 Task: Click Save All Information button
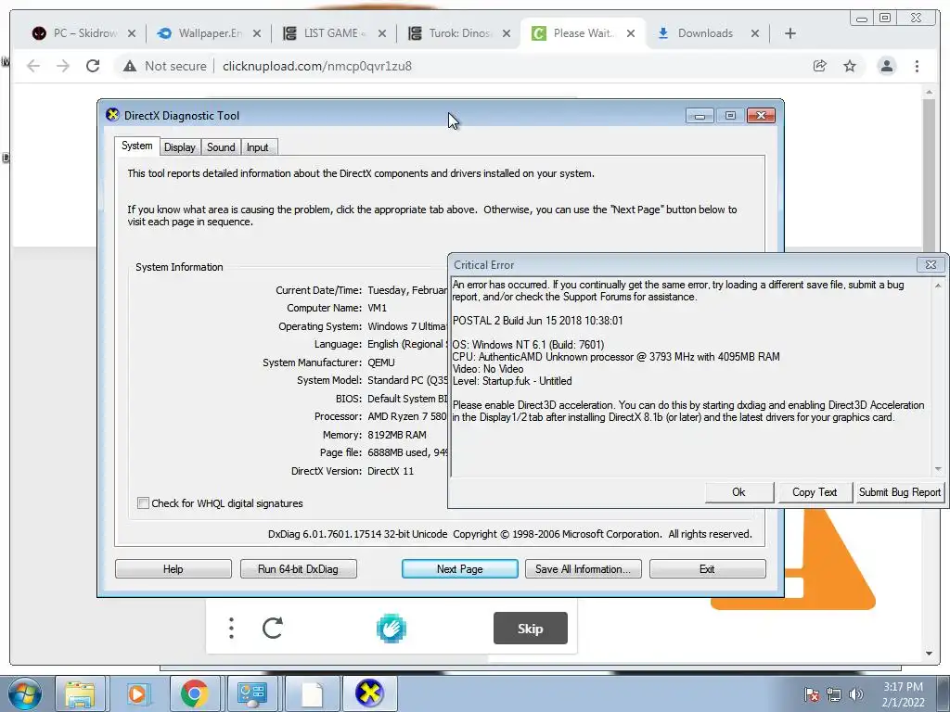583,569
